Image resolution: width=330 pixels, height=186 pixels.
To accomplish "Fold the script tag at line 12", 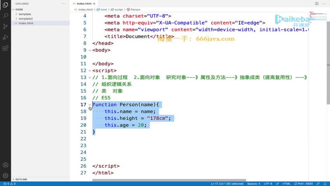I will (x=90, y=71).
